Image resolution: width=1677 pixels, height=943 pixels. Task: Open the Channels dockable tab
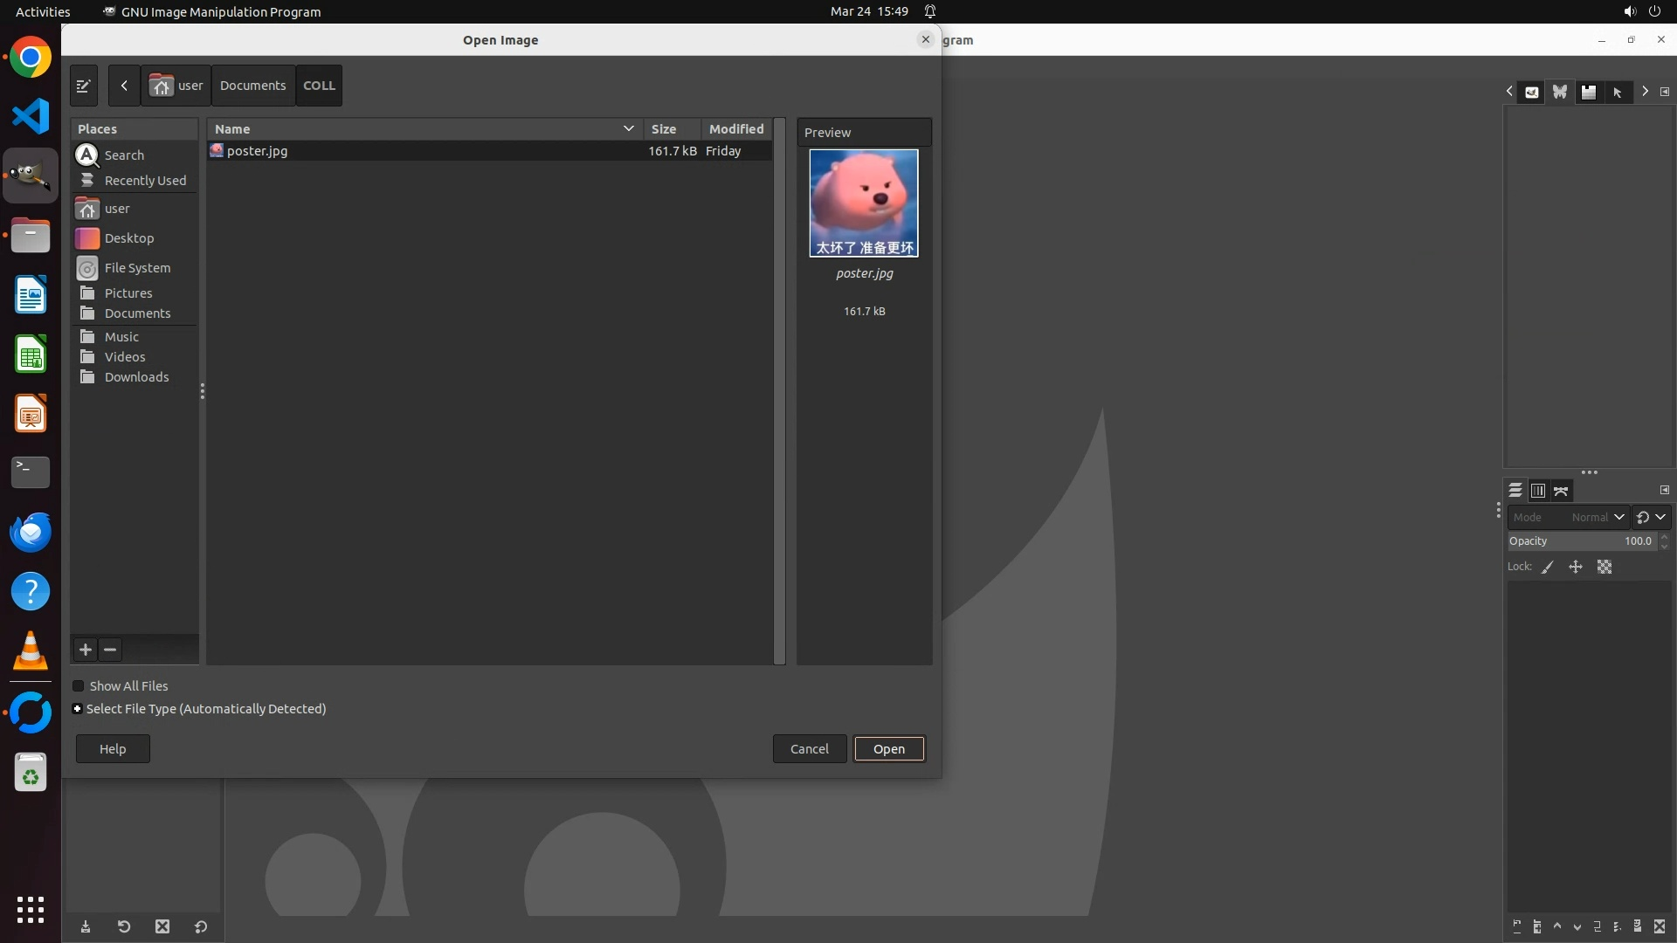click(1538, 491)
